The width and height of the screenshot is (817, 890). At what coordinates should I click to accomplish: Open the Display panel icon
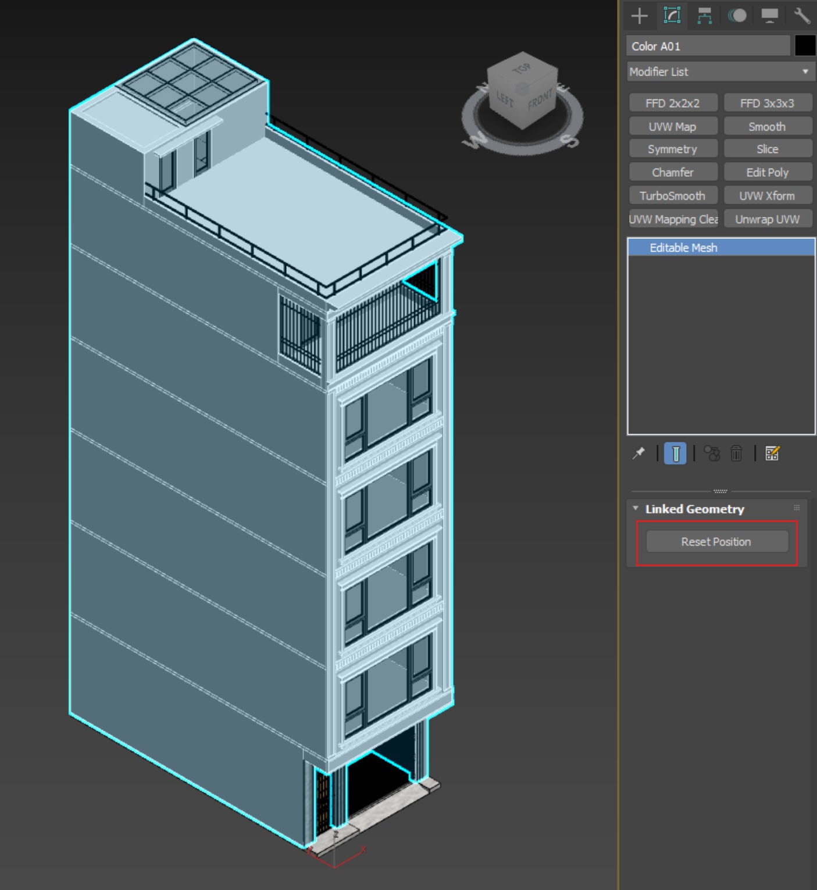click(770, 16)
